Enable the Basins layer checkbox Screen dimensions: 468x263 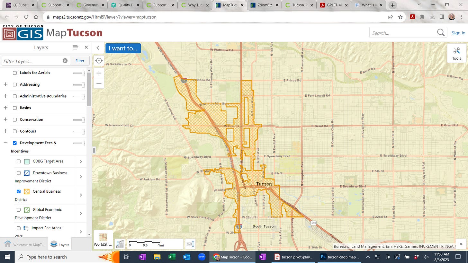click(15, 108)
